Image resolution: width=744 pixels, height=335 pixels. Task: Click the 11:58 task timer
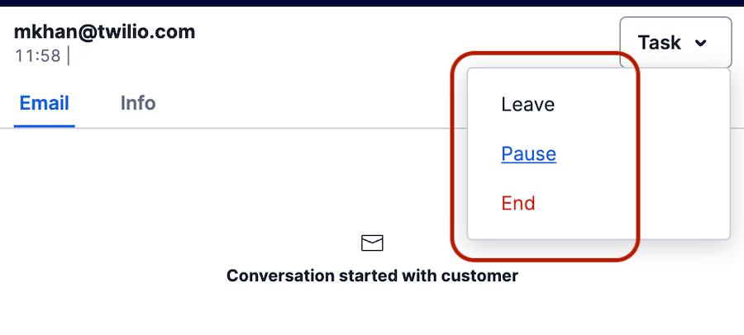click(37, 56)
